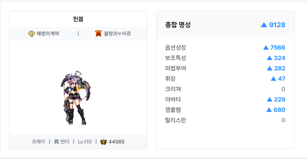
Task: Click the 탈리스만 row label
Action: [176, 120]
